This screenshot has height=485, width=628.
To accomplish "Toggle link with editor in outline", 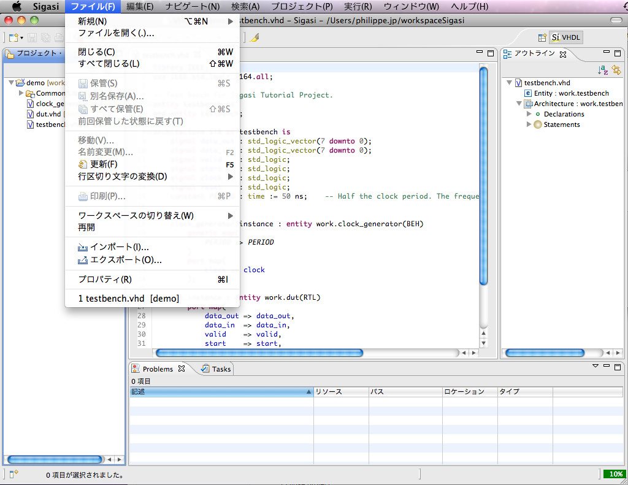I will [616, 70].
